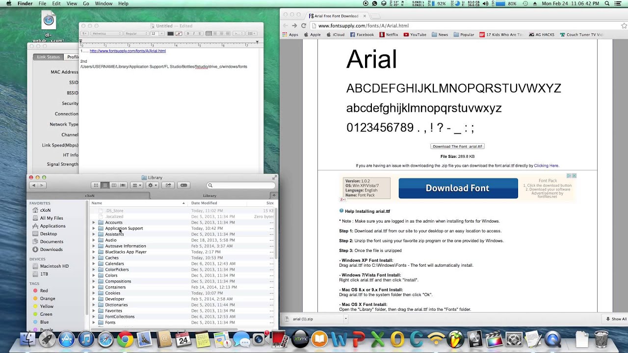Expand the Developer folder

point(94,299)
